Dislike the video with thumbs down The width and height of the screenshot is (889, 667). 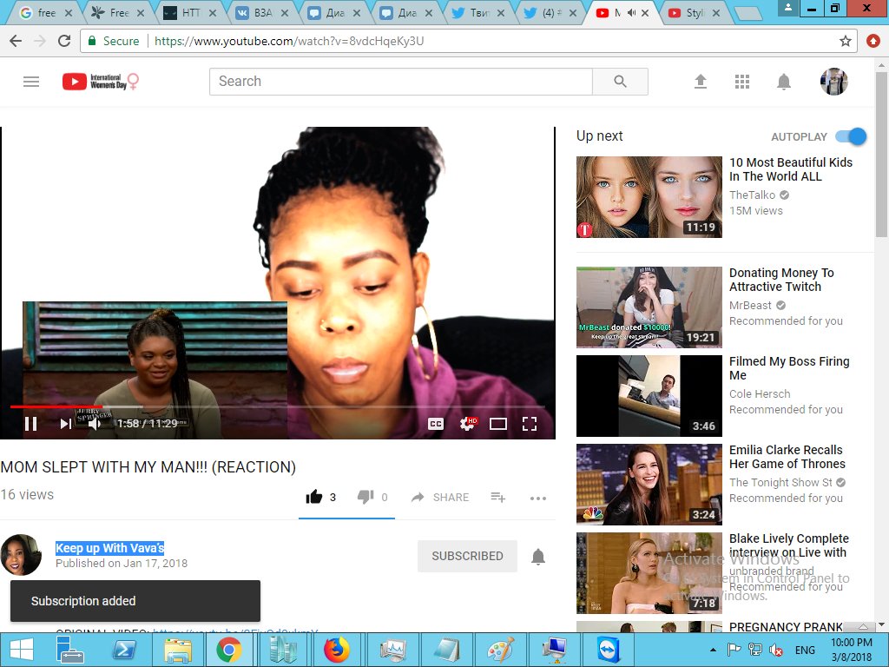(x=365, y=497)
